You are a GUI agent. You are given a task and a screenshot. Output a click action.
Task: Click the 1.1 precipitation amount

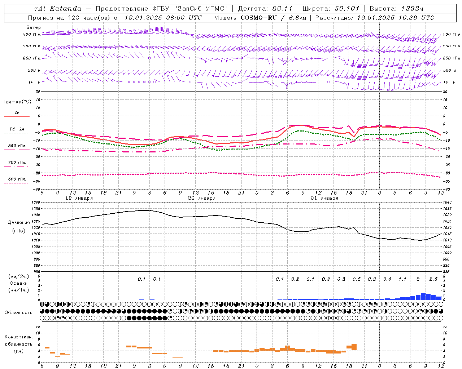402,279
